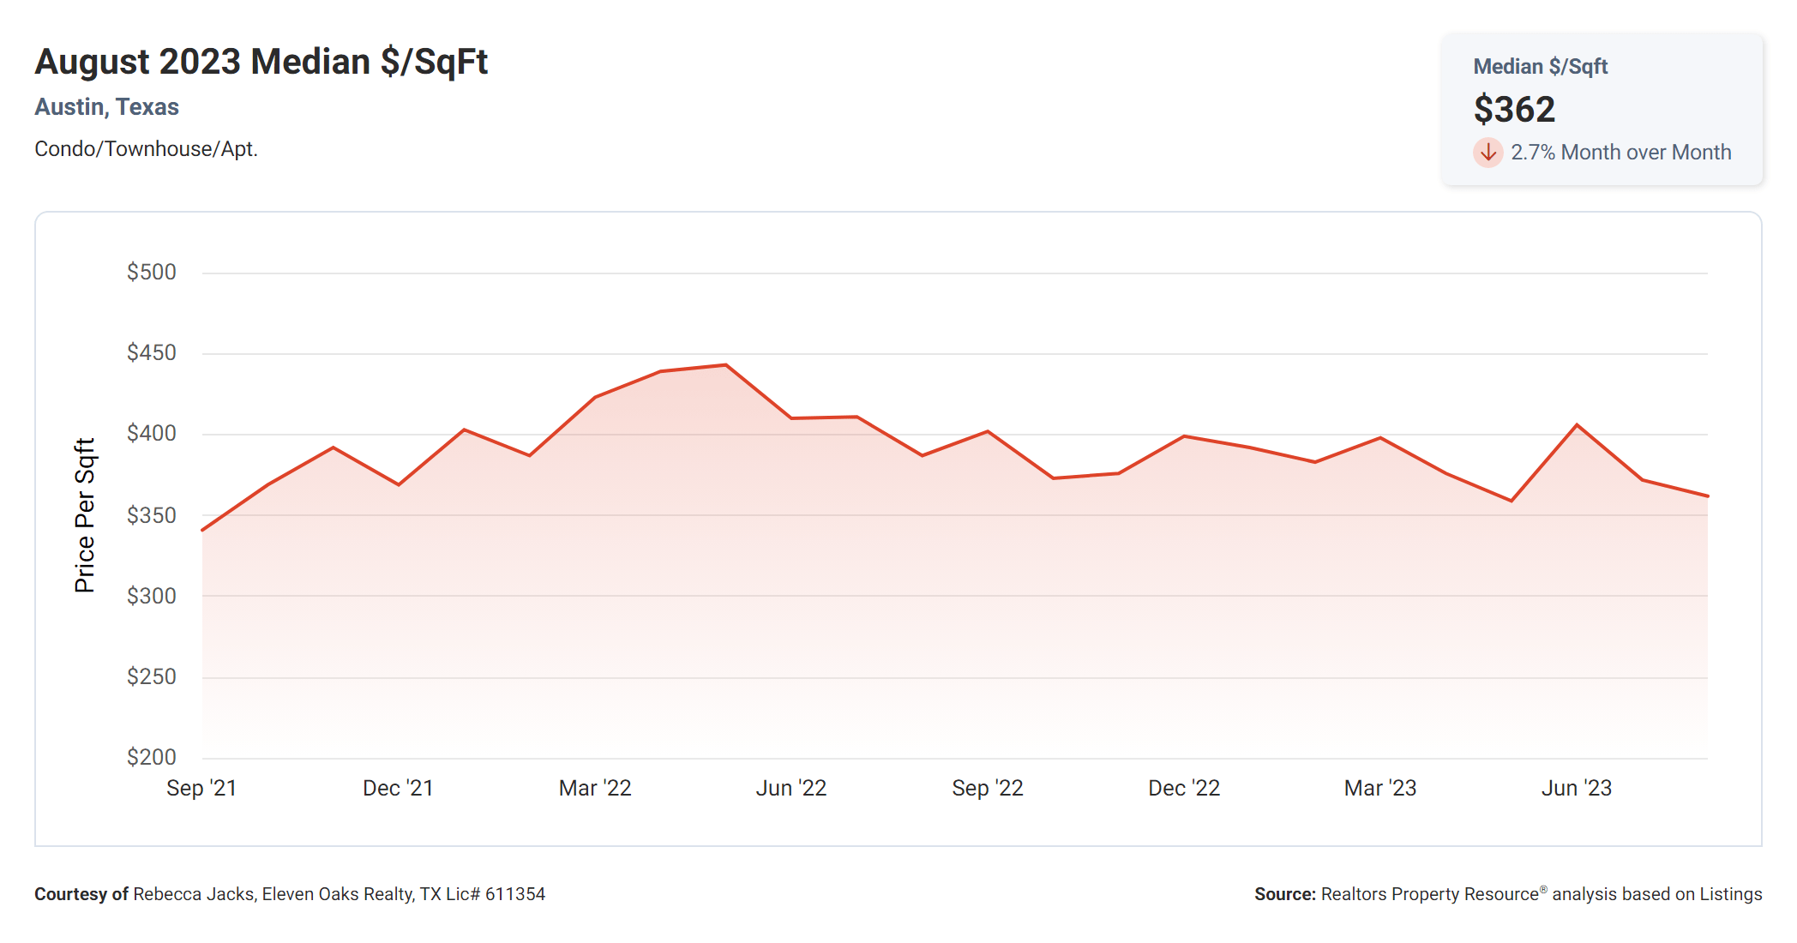This screenshot has width=1797, height=943.
Task: Click the Mar '23 axis label
Action: coord(1380,788)
